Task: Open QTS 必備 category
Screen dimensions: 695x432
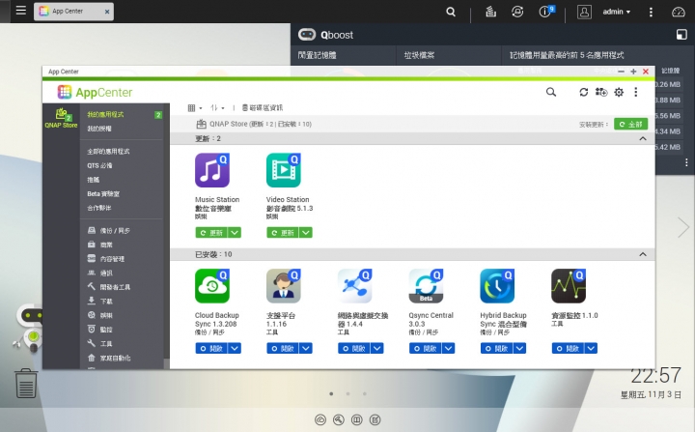Action: tap(99, 165)
